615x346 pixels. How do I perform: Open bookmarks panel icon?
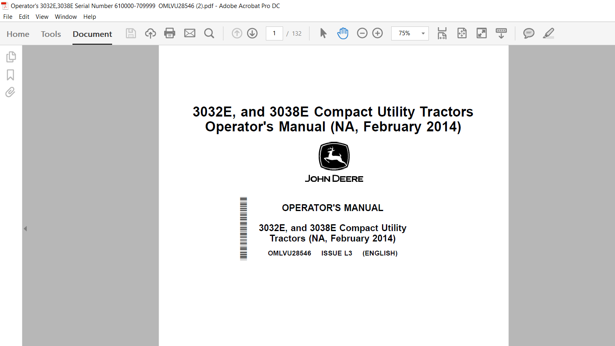click(10, 75)
